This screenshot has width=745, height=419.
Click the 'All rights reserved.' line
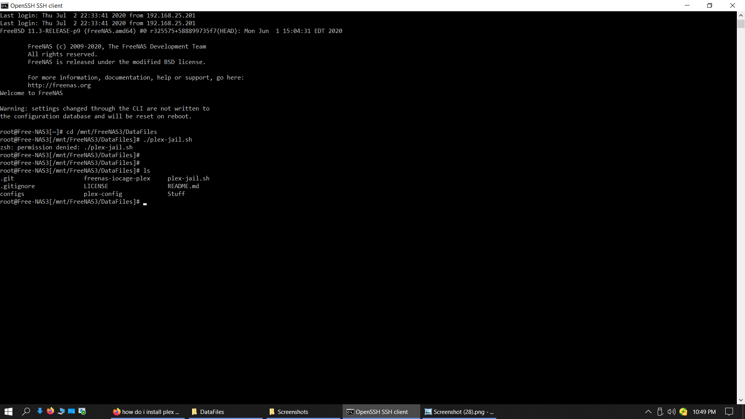(62, 54)
